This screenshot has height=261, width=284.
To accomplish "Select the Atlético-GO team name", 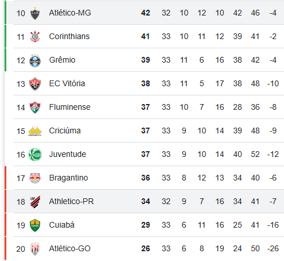I will pos(69,248).
